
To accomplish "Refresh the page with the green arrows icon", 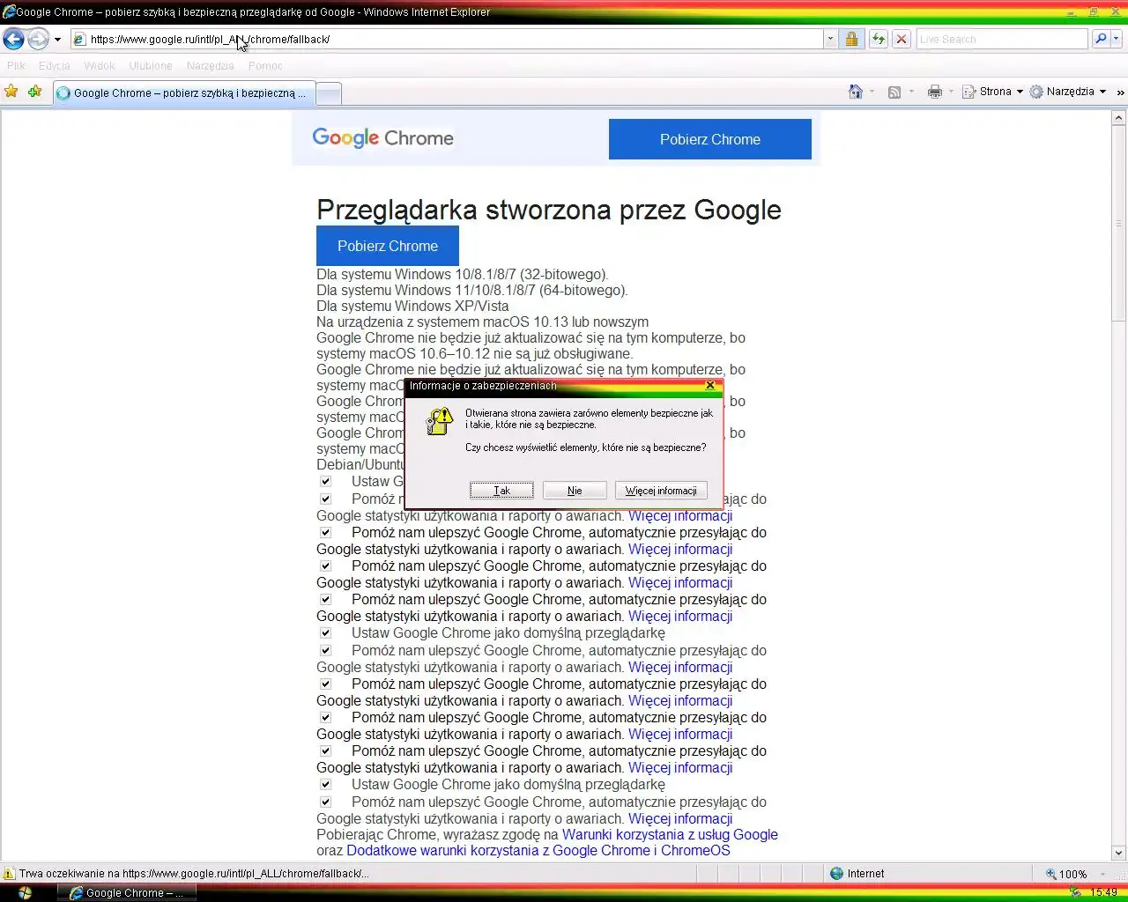I will 878,39.
